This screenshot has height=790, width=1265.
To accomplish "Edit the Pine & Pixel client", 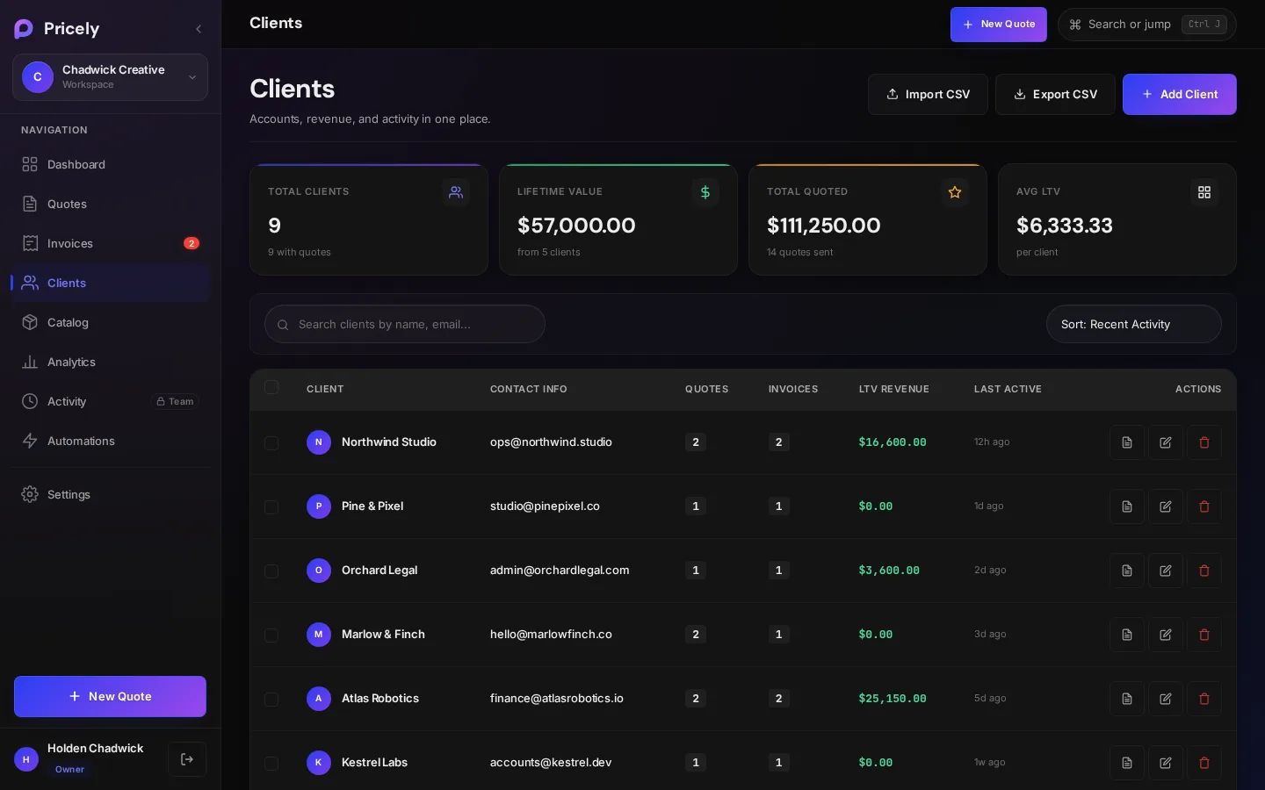I will 1165,506.
